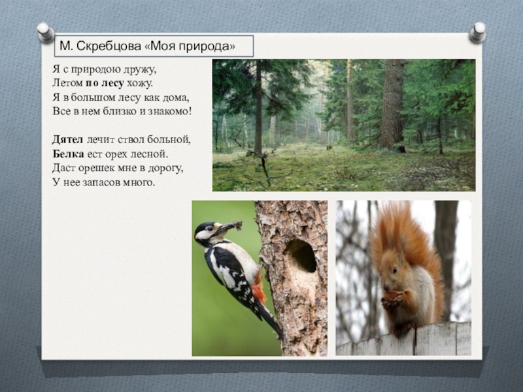
Task: Click the woodpecker's beak holding an insect
Action: click(x=230, y=227)
